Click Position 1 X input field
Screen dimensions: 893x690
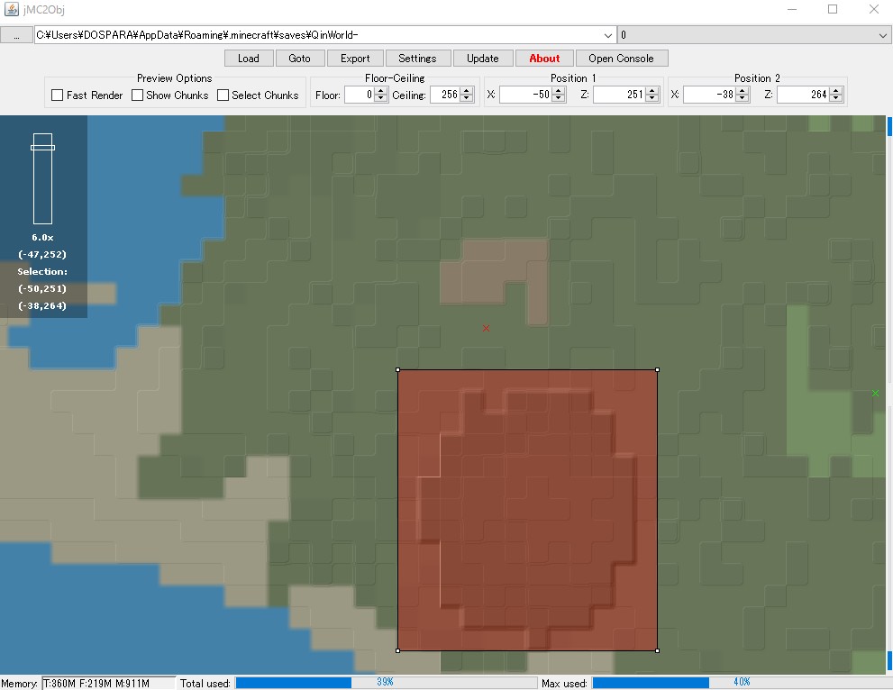[525, 95]
